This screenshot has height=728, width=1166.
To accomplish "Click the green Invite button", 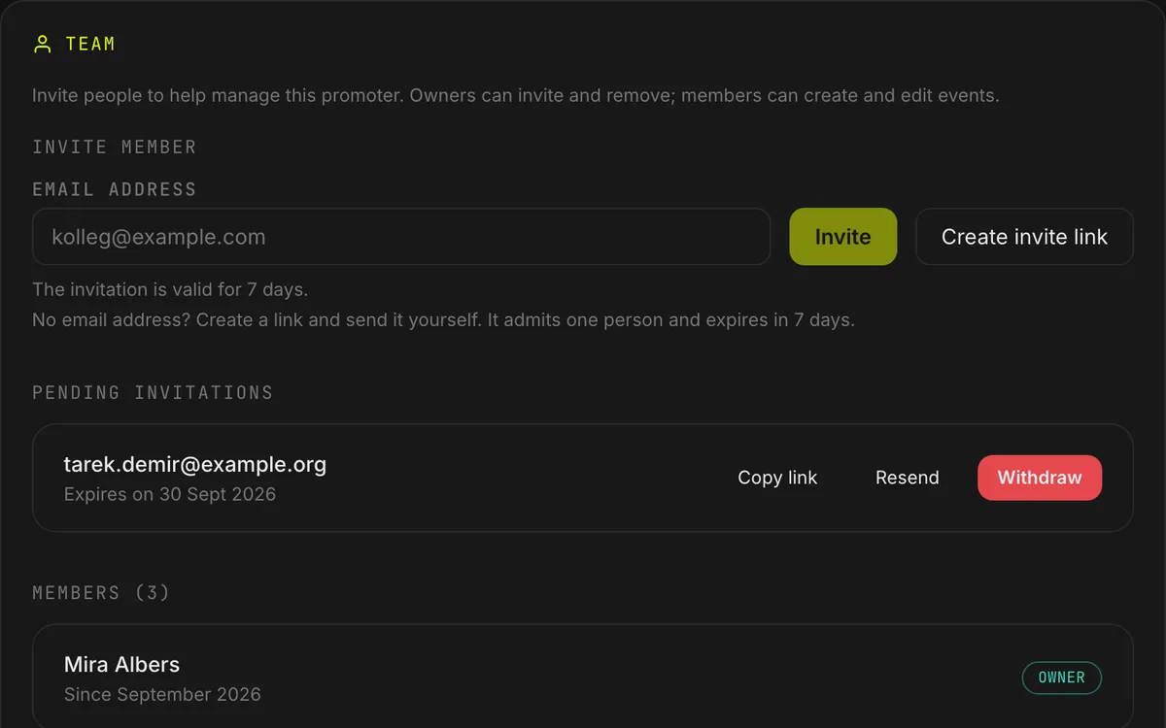I will (842, 237).
